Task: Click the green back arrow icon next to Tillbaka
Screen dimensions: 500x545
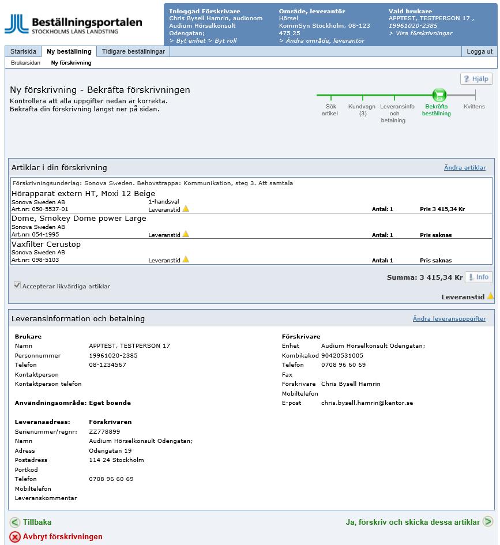Action: [15, 522]
